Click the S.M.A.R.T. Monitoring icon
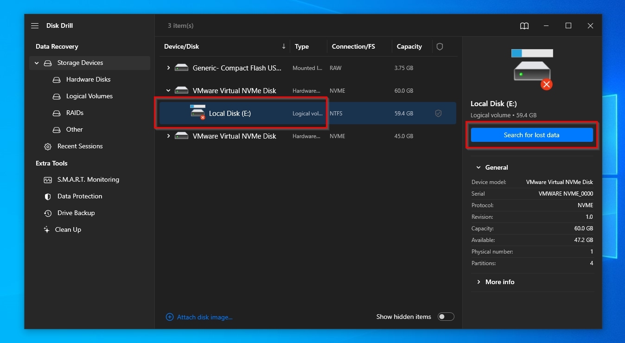 (47, 180)
